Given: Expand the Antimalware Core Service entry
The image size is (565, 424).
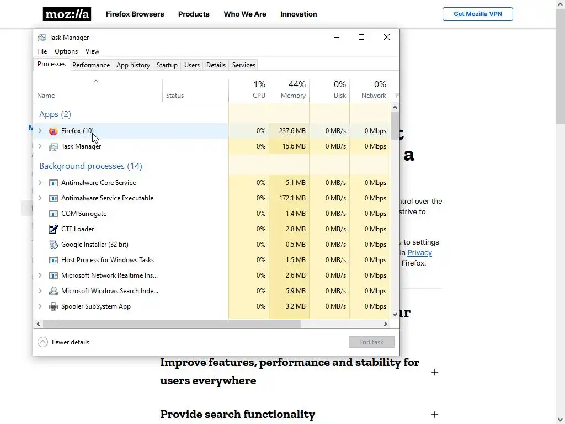Looking at the screenshot, I should coord(40,183).
